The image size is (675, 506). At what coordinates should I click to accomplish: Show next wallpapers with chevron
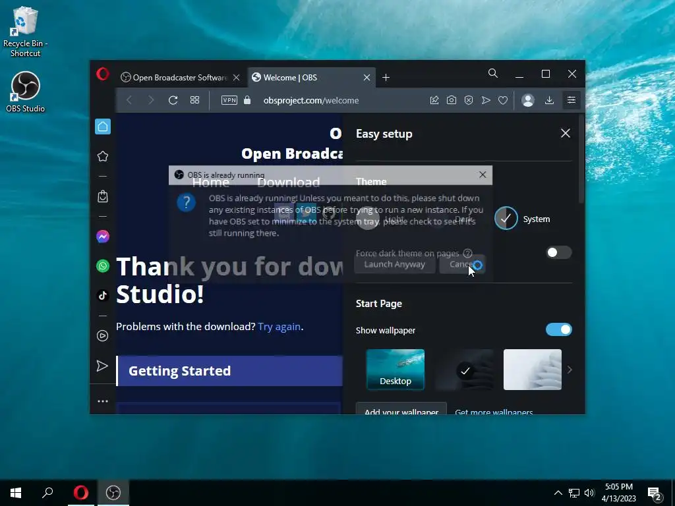tap(570, 370)
